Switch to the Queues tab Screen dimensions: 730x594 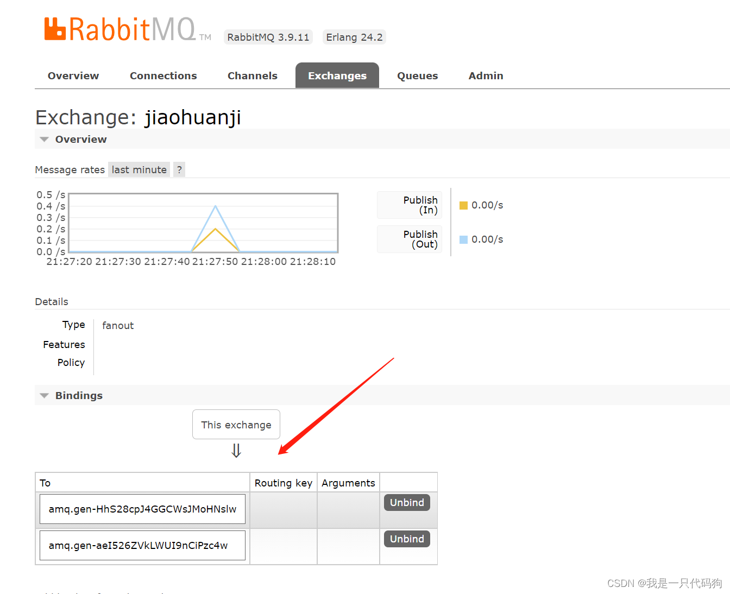tap(417, 75)
